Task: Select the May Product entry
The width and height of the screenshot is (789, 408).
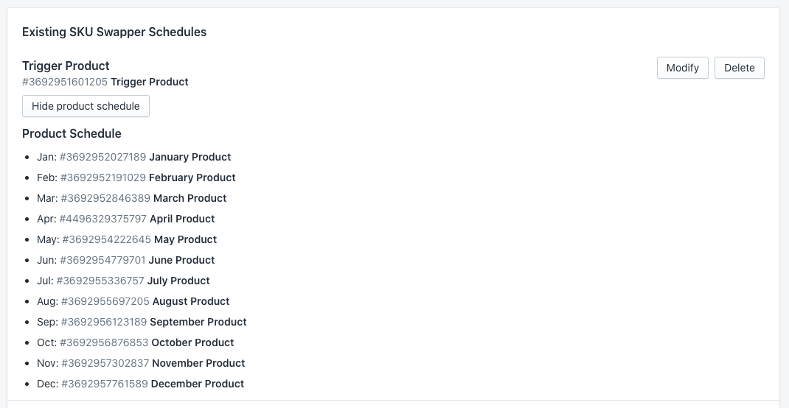Action: [185, 239]
